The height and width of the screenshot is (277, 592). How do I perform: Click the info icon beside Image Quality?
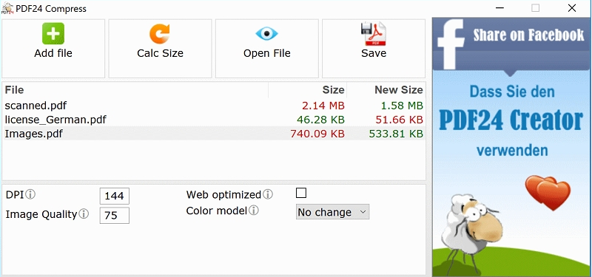(x=84, y=214)
